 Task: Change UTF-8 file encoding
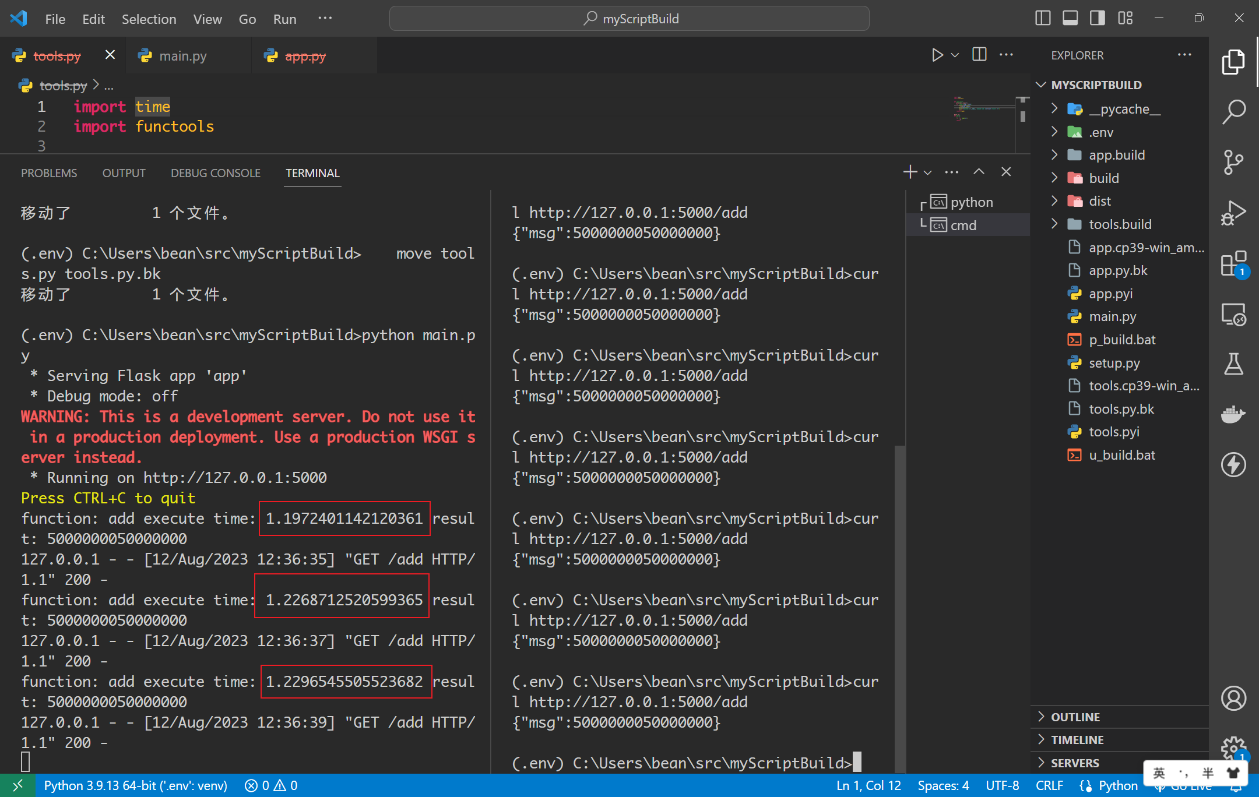point(1002,785)
